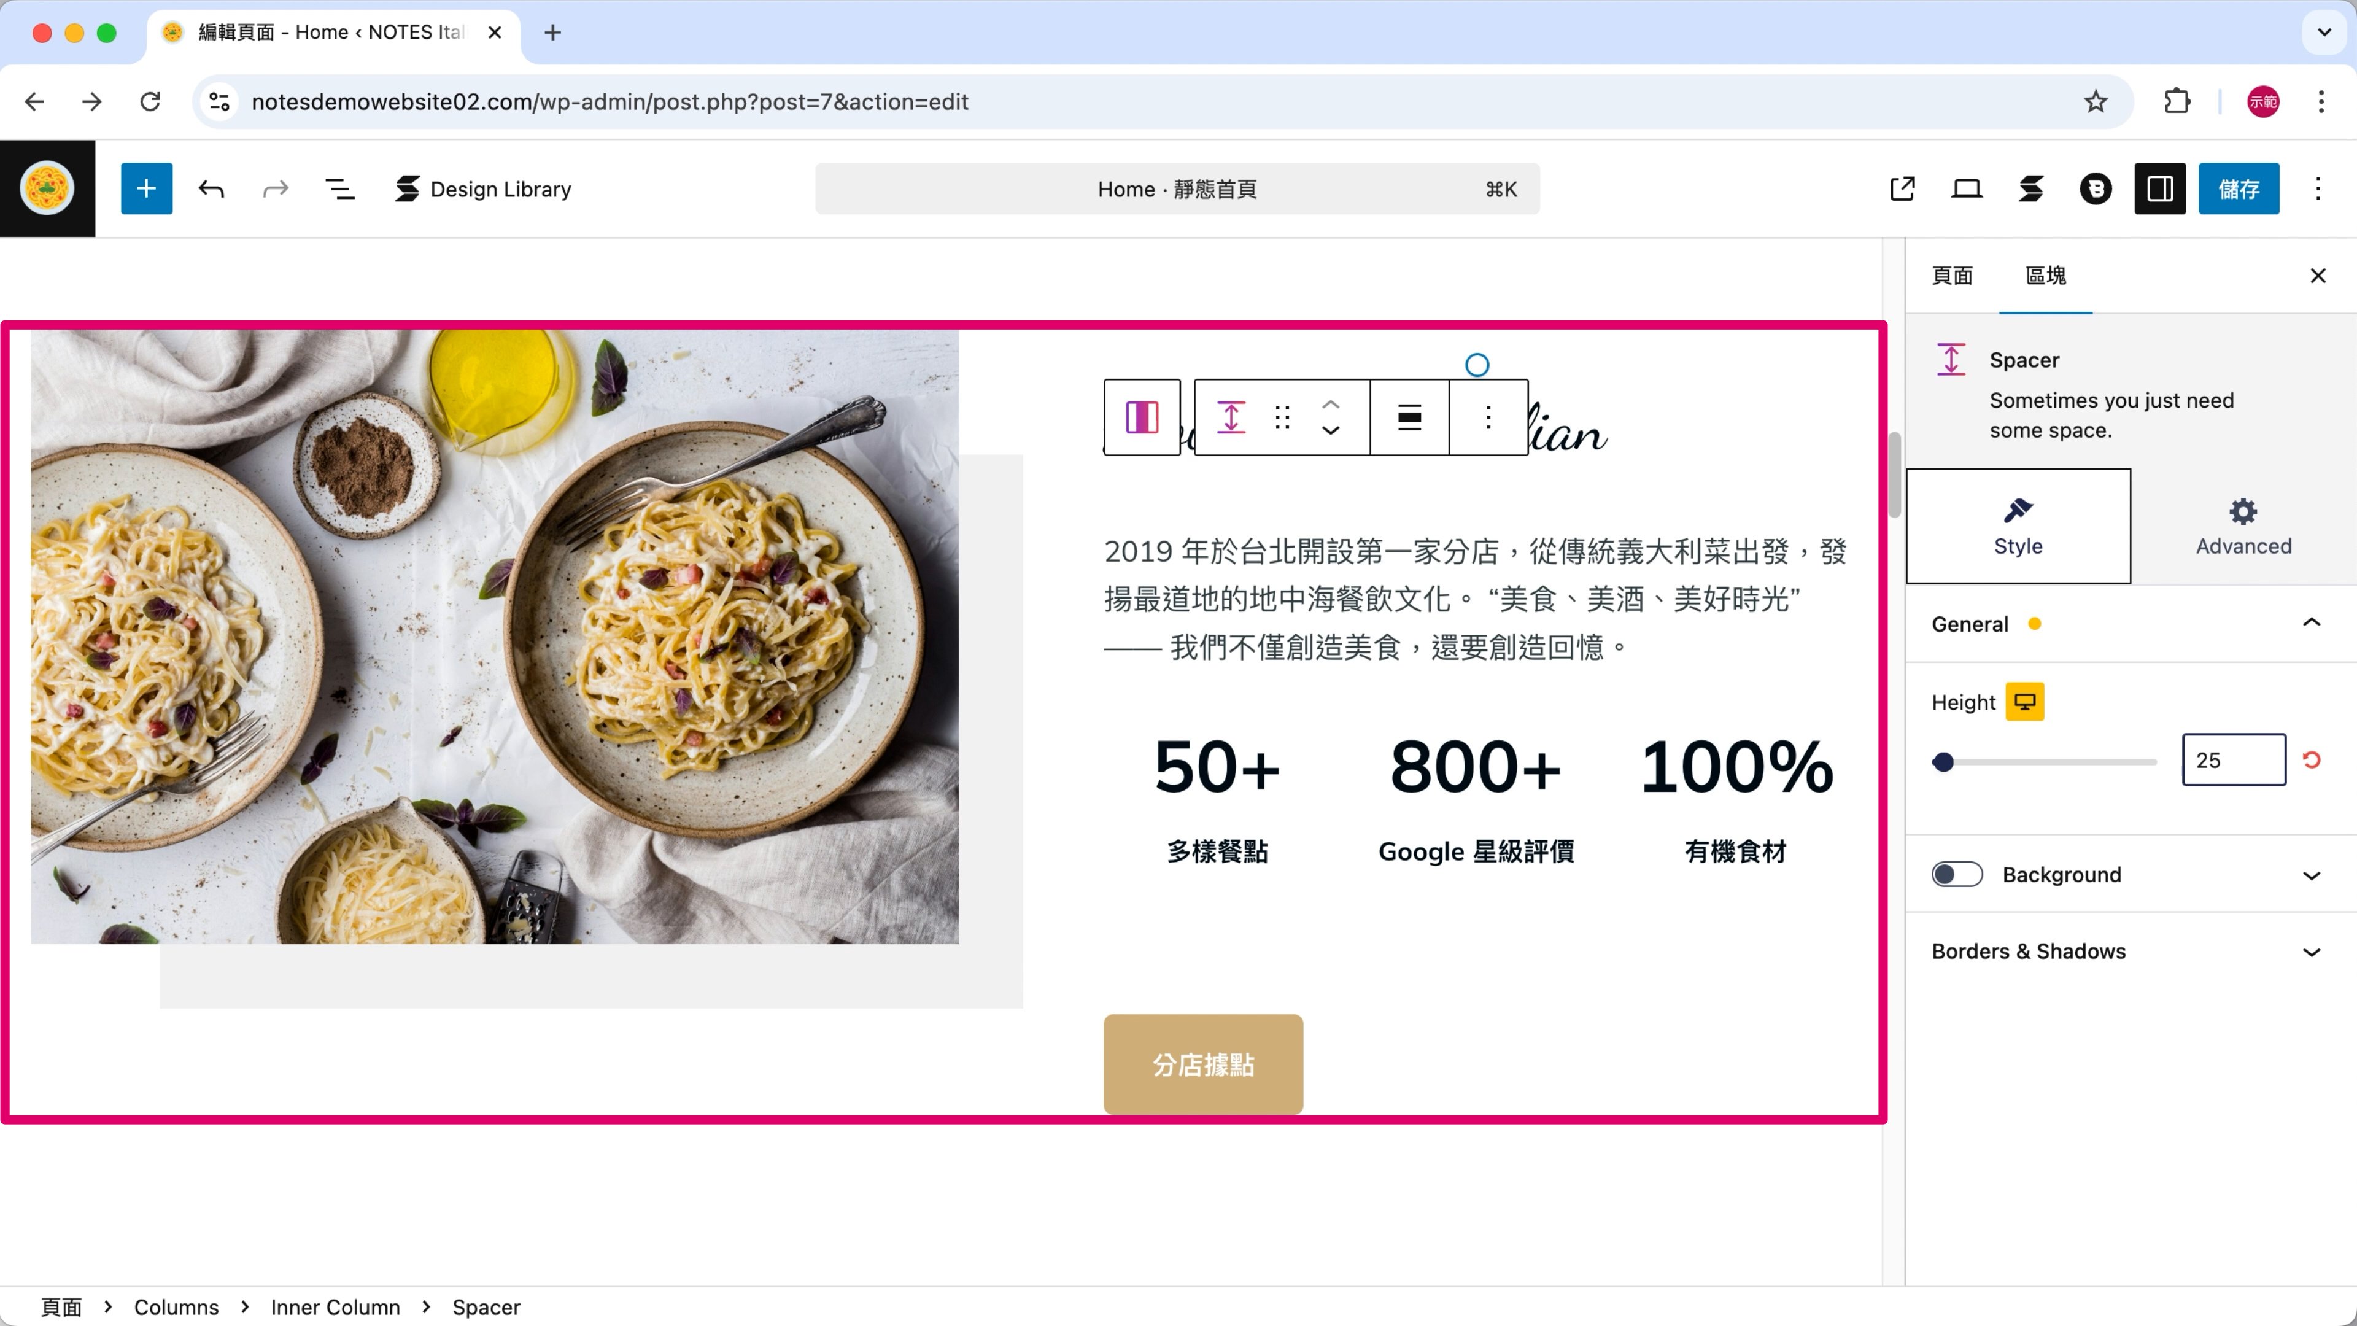Click the Spacer block type icon
The height and width of the screenshot is (1326, 2357).
1231,417
